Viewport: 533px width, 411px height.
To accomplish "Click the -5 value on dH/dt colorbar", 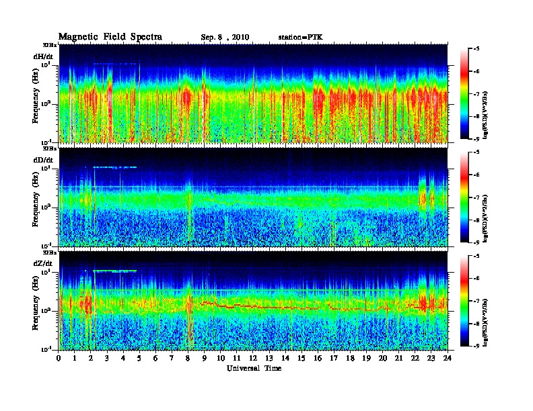I will 476,48.
